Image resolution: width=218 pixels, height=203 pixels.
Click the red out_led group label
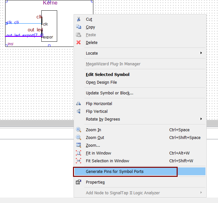(x=35, y=30)
